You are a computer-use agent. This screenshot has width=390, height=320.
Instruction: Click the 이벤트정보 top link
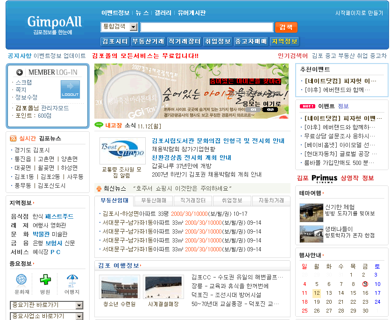115,13
